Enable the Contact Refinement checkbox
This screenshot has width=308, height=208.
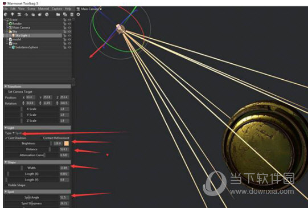(x=41, y=138)
